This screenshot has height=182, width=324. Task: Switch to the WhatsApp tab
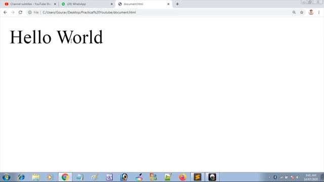click(87, 4)
